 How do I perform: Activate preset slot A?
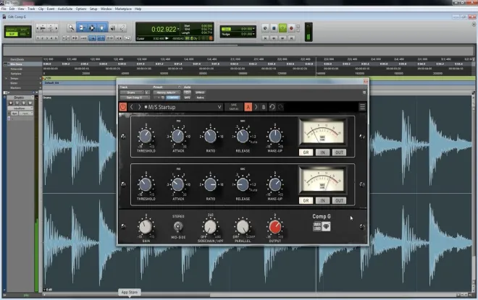tap(248, 107)
